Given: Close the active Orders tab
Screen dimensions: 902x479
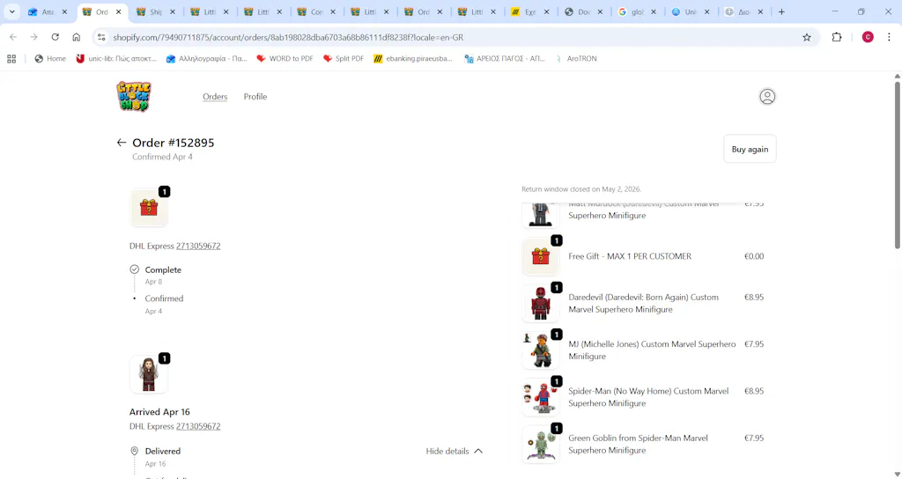Looking at the screenshot, I should click(x=119, y=11).
